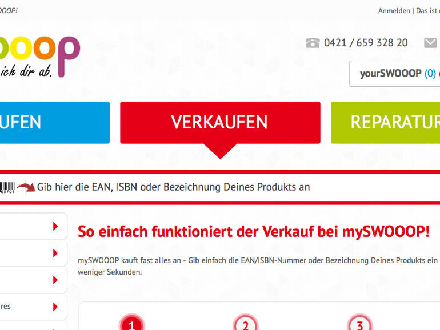This screenshot has height=330, width=440.
Task: Click the red curved arrow icon
Action: click(x=26, y=187)
